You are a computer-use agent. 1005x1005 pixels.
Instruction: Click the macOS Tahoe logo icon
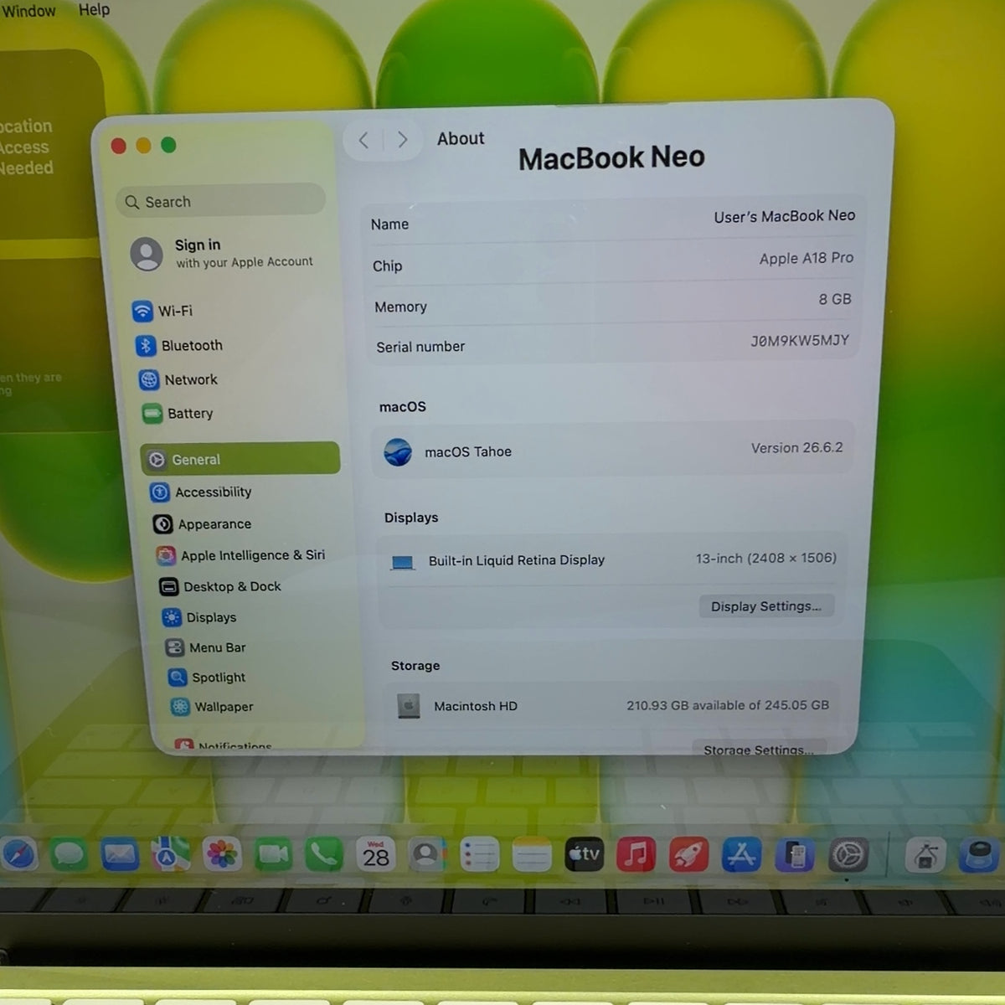point(398,451)
